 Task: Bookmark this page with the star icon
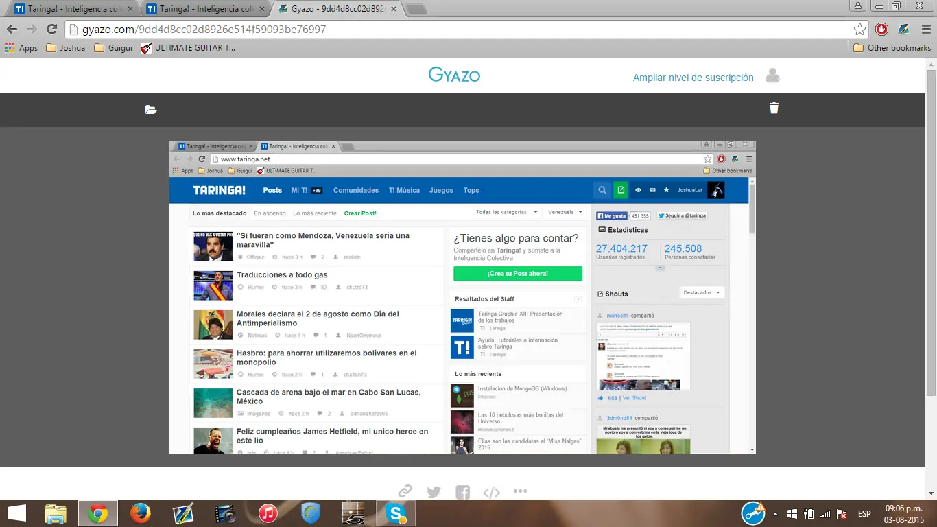[859, 30]
